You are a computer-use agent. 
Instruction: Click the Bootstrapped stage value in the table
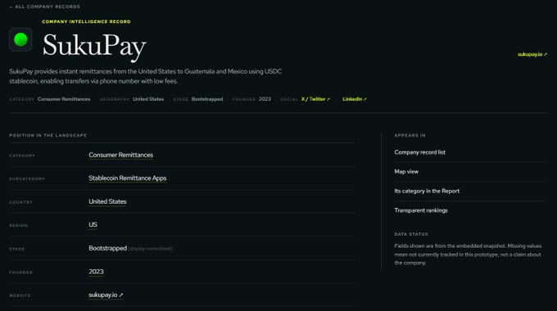click(107, 248)
